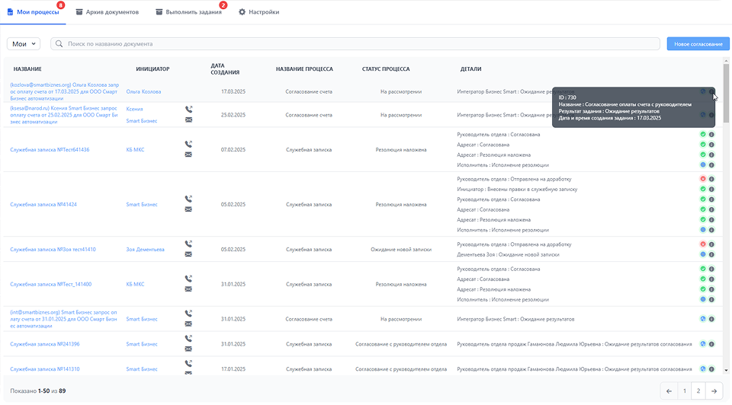Click info icon in Дементьева Зоя detail line

[x=711, y=254]
